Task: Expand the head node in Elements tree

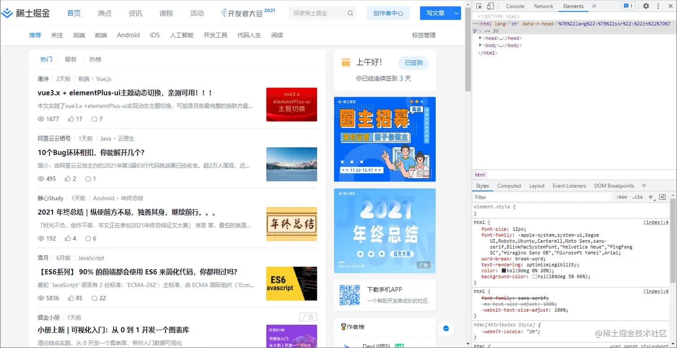Action: click(480, 38)
